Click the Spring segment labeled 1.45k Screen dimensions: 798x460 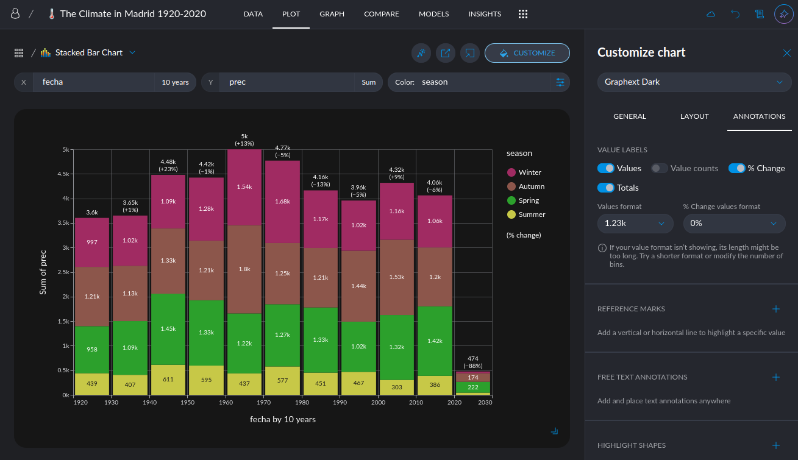[x=168, y=329]
